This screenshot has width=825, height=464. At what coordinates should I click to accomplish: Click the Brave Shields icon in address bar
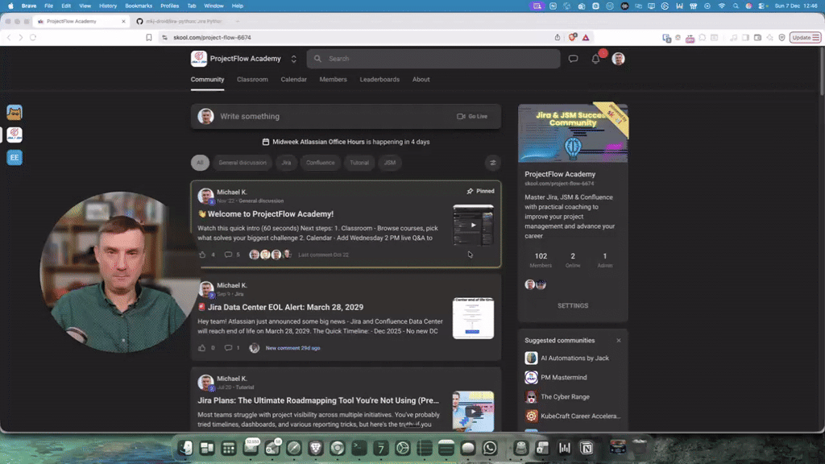(572, 36)
